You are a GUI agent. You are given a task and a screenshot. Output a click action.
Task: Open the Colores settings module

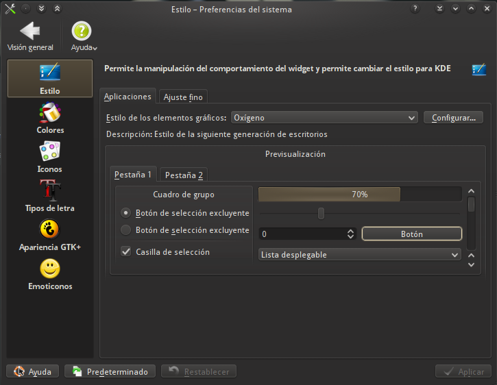point(50,118)
